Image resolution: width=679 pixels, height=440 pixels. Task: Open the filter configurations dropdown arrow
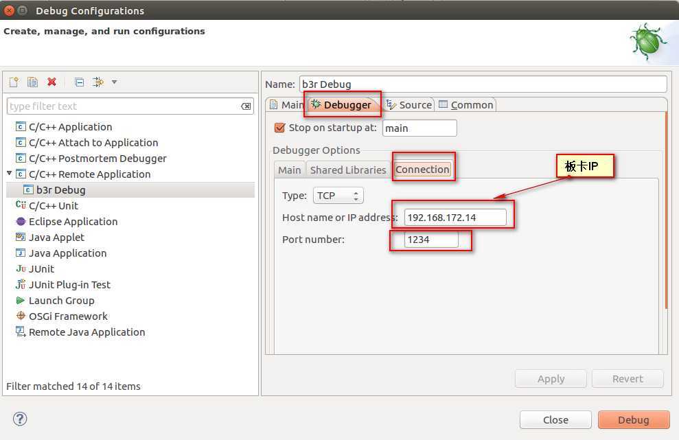coord(114,82)
